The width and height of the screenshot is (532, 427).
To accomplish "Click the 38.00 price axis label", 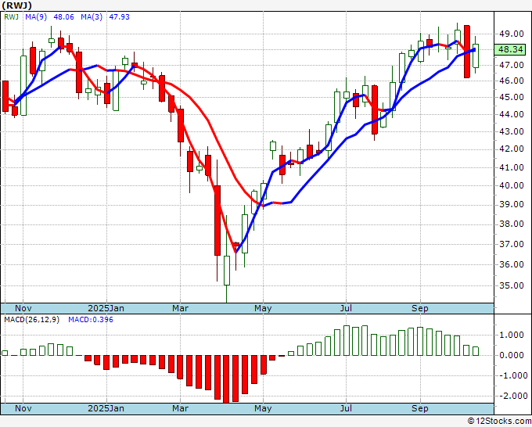I will [511, 224].
